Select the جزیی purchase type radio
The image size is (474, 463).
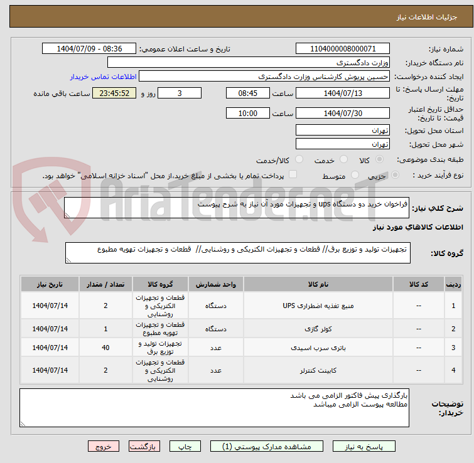[395, 175]
